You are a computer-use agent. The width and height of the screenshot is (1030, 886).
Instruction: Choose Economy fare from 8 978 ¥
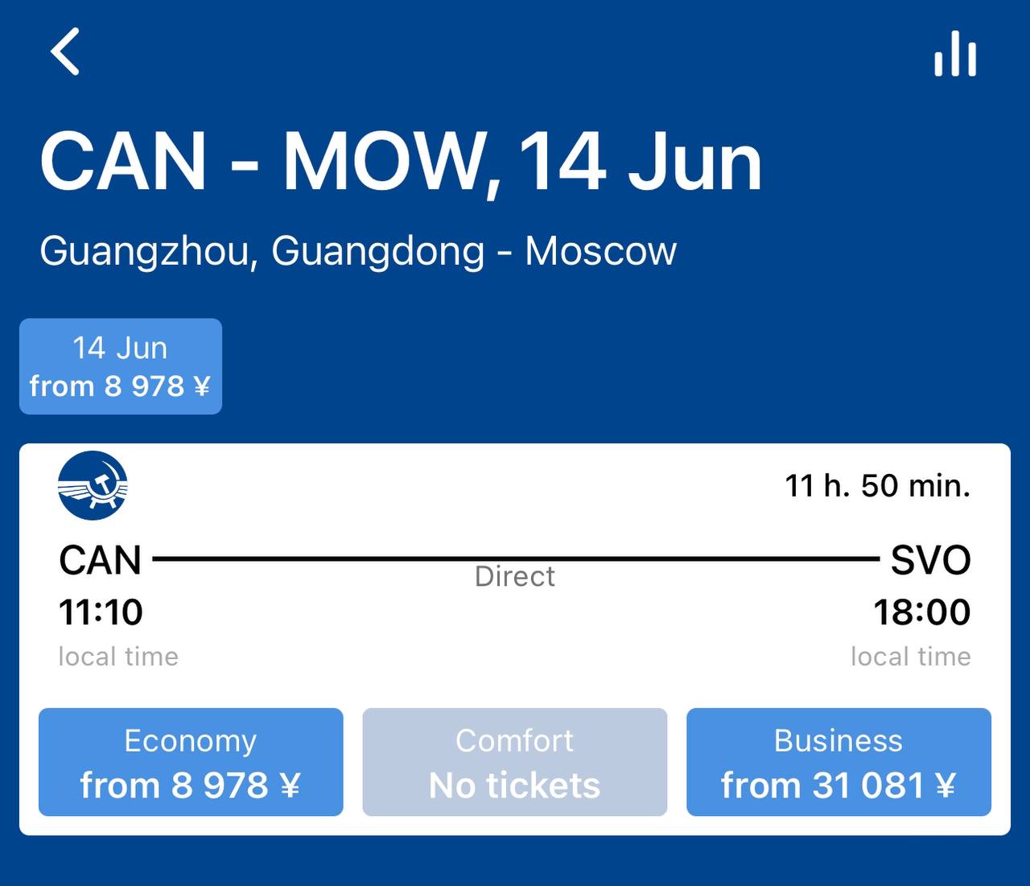point(191,762)
